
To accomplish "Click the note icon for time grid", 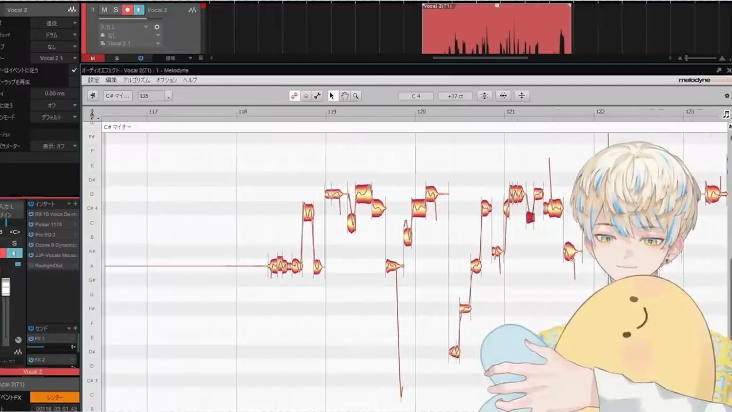I will 726,114.
